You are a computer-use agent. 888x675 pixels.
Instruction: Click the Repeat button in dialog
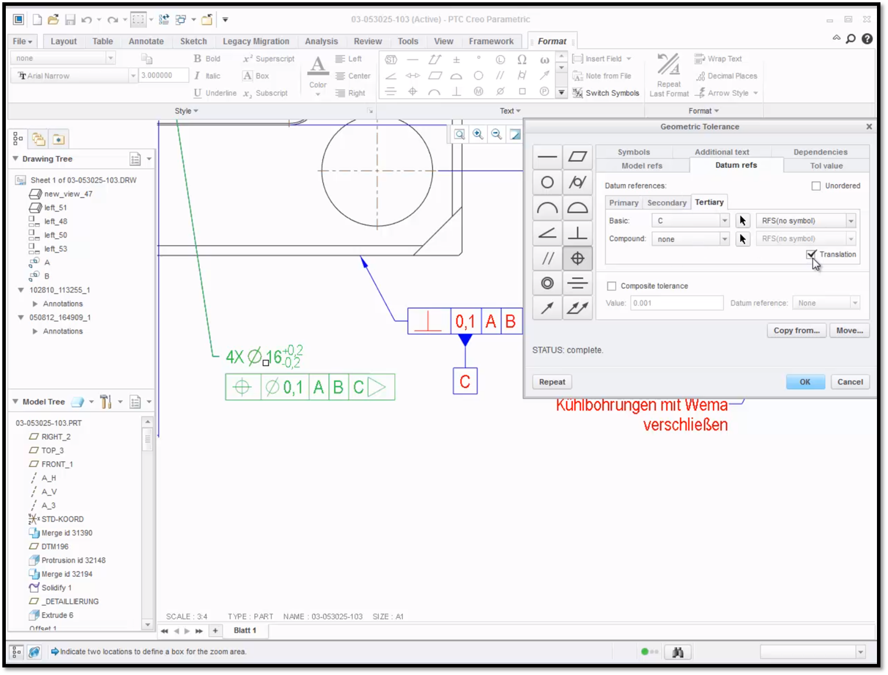[x=552, y=382]
